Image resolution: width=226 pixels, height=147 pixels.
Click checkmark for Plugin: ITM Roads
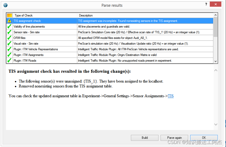(x=9, y=60)
